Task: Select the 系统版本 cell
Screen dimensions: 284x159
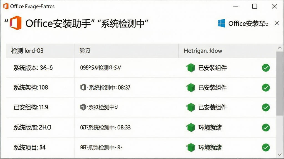Action: [x=40, y=68]
